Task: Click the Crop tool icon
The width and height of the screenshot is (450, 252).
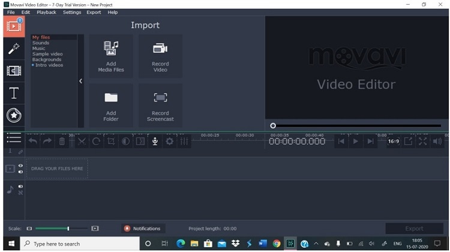Action: coord(111,141)
